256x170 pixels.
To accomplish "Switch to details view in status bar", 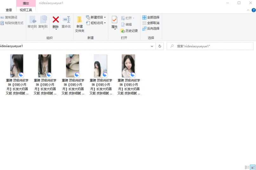I will (247, 167).
